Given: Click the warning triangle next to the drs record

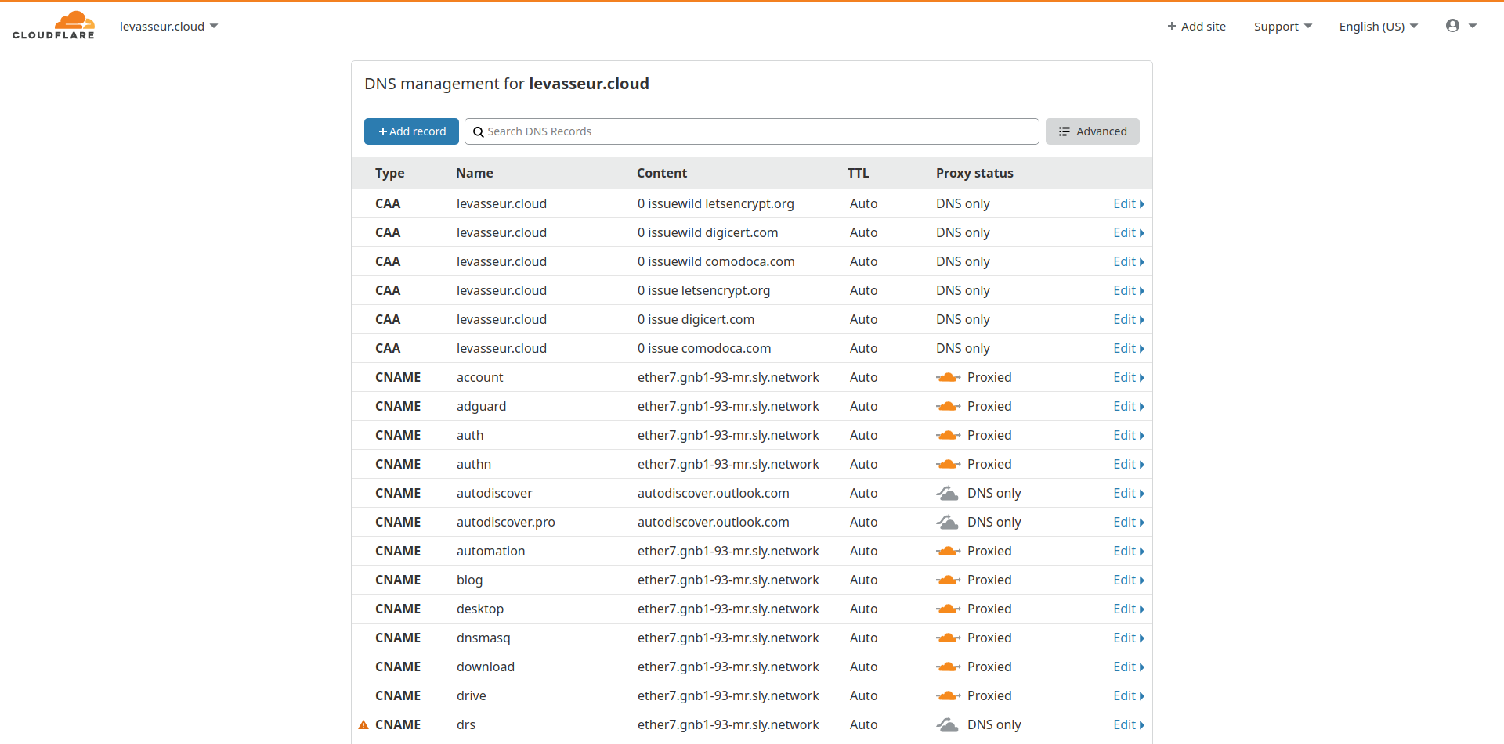Looking at the screenshot, I should pos(364,724).
